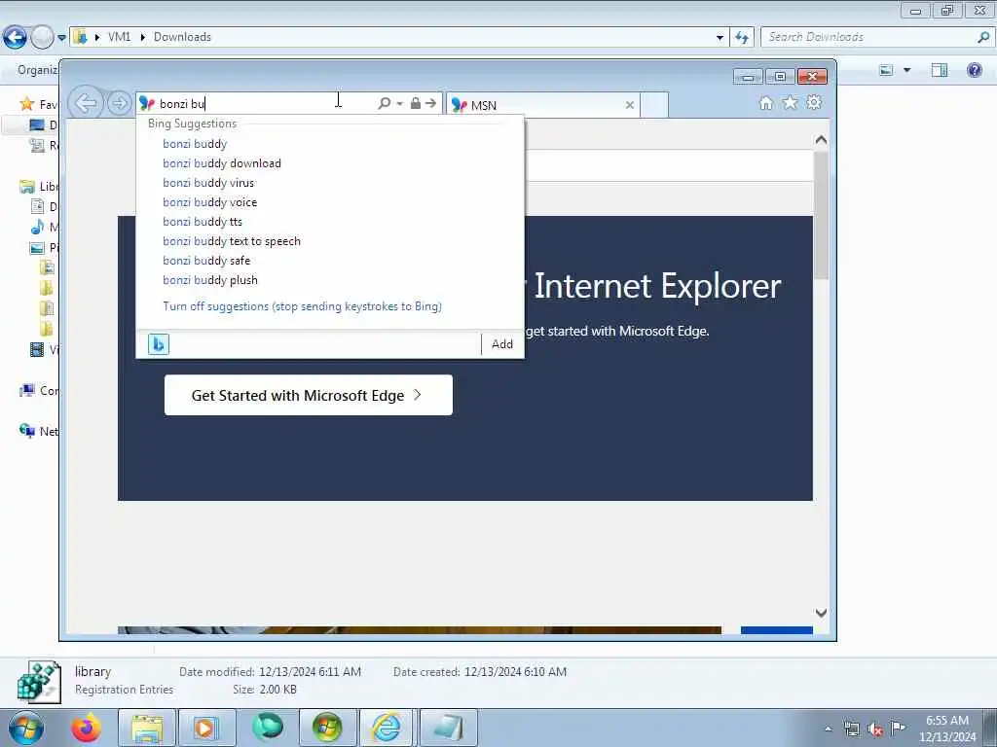Click the Internet Explorer forward arrow button
The image size is (997, 747).
tap(119, 103)
